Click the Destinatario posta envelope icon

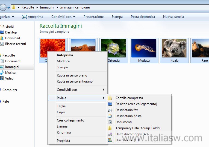click(110, 116)
